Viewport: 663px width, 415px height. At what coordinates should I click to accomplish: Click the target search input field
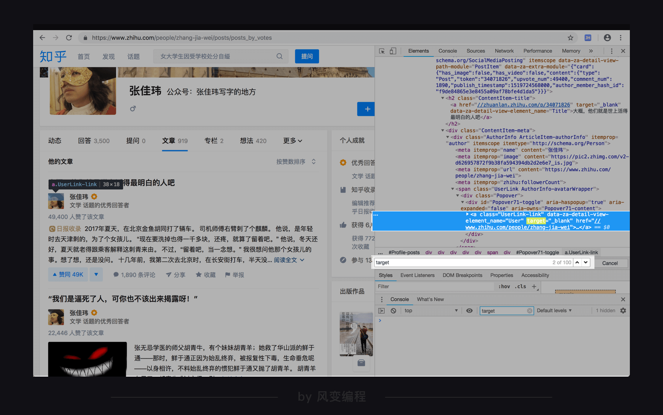point(433,262)
